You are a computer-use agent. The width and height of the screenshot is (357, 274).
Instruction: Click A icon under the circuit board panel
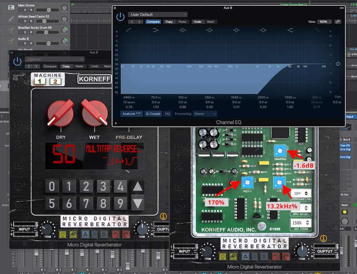245,256
